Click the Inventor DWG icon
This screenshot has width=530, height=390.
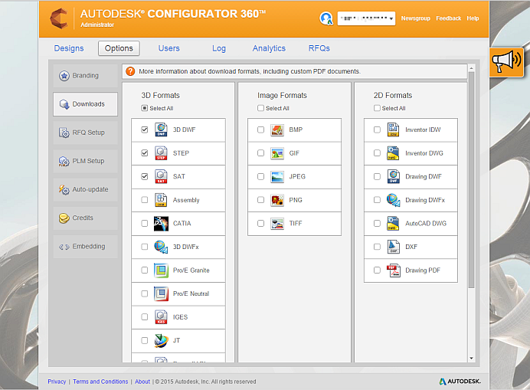(394, 153)
